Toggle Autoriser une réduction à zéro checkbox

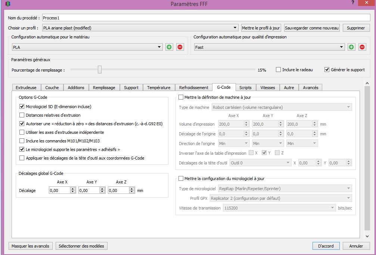click(22, 124)
